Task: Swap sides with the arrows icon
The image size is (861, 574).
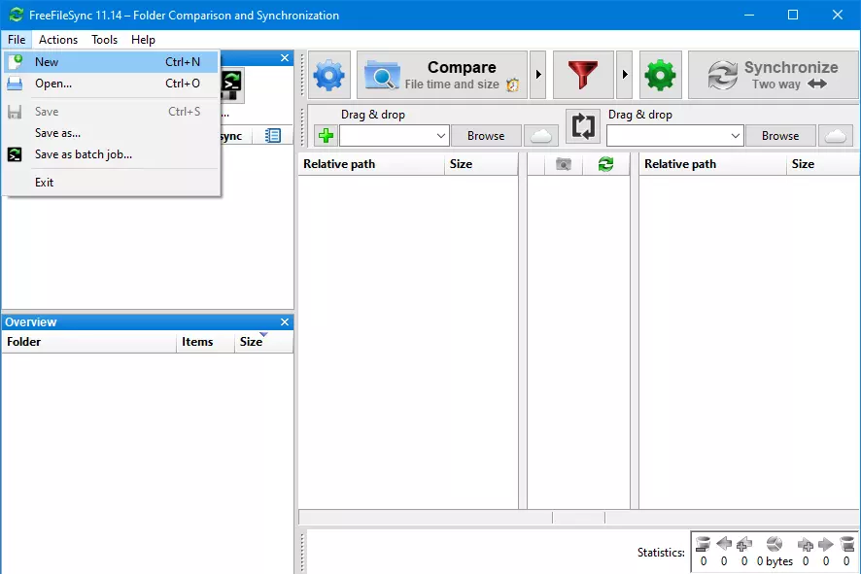Action: pos(583,126)
